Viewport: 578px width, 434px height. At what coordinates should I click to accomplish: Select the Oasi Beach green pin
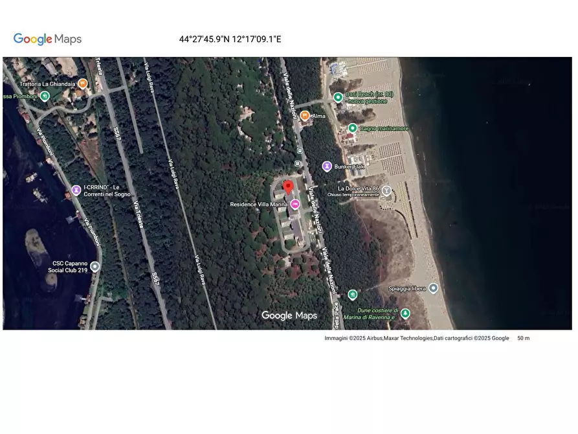tap(338, 97)
